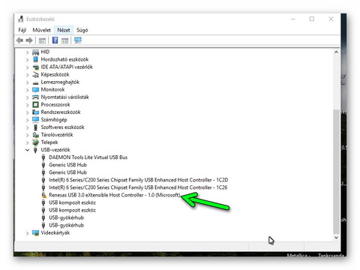Click the Monitorok display icon

[36, 89]
